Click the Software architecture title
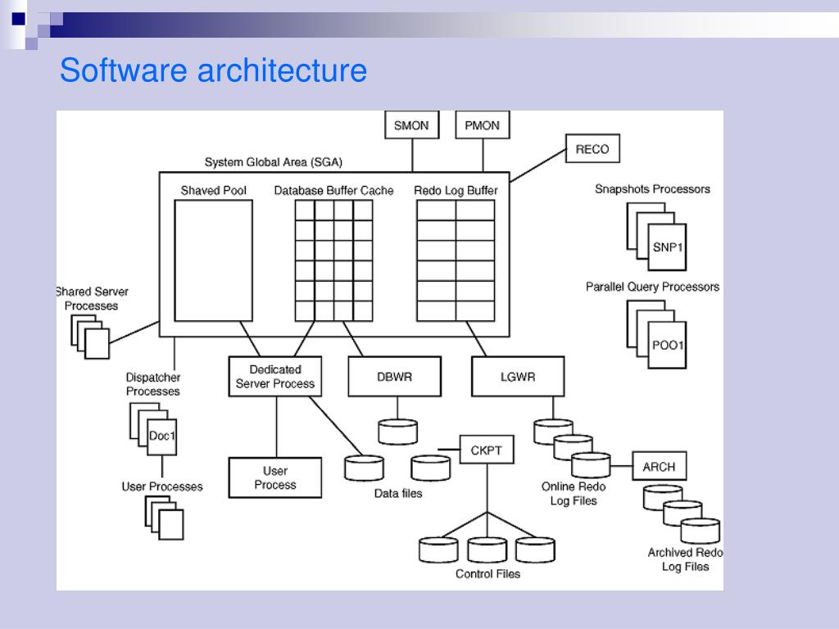 pyautogui.click(x=213, y=70)
